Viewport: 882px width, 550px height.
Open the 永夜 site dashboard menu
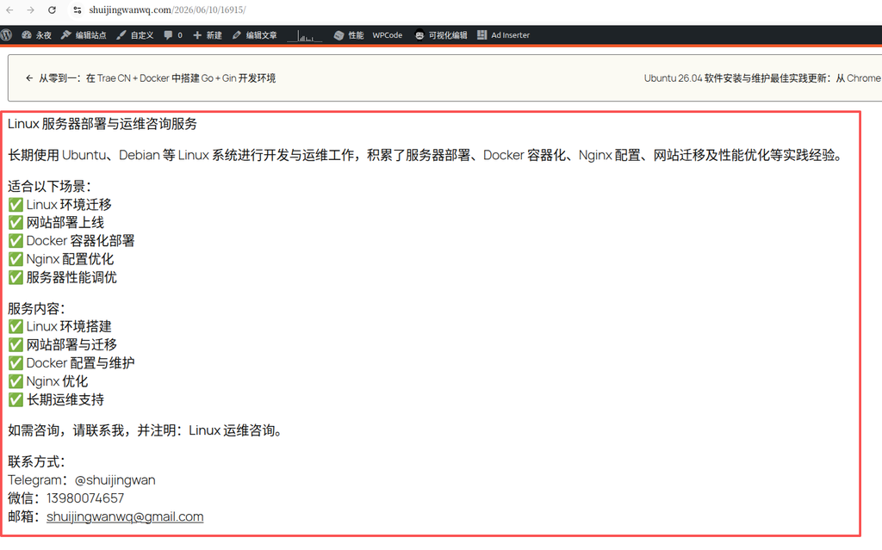(36, 35)
